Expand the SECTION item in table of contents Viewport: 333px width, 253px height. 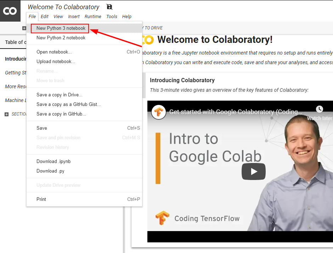6,114
